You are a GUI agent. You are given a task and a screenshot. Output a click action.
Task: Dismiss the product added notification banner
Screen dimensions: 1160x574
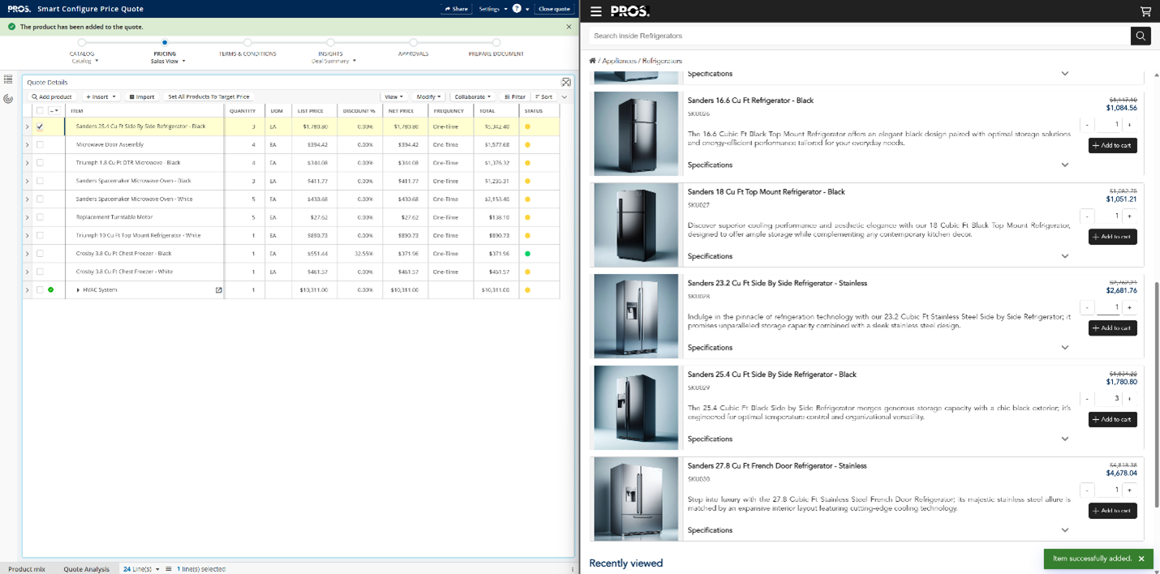point(569,27)
